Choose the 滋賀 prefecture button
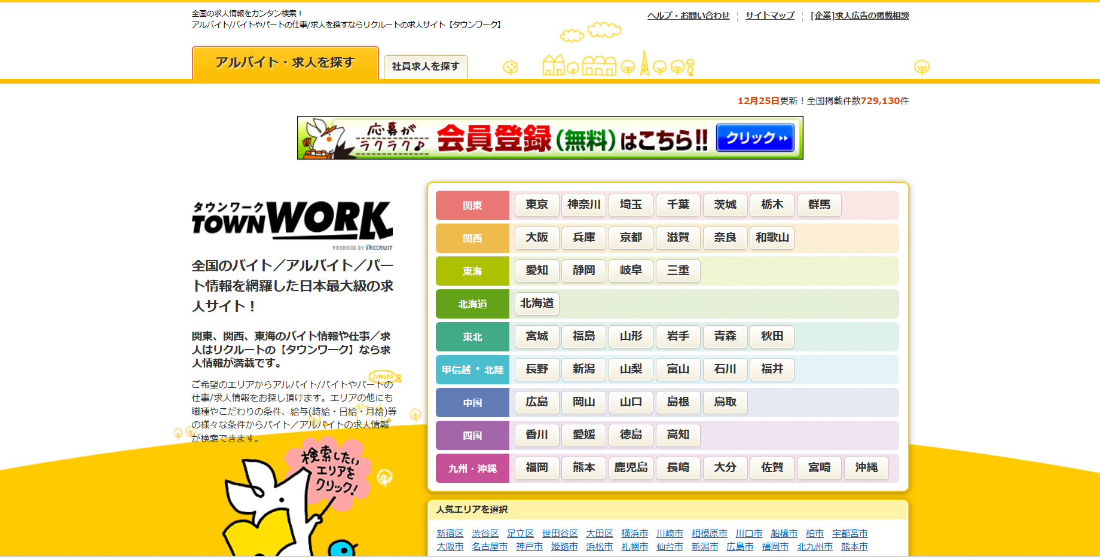The image size is (1100, 557). pos(679,238)
